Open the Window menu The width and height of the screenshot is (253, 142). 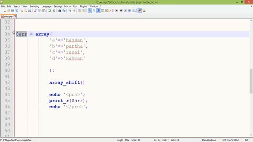pyautogui.click(x=94, y=6)
